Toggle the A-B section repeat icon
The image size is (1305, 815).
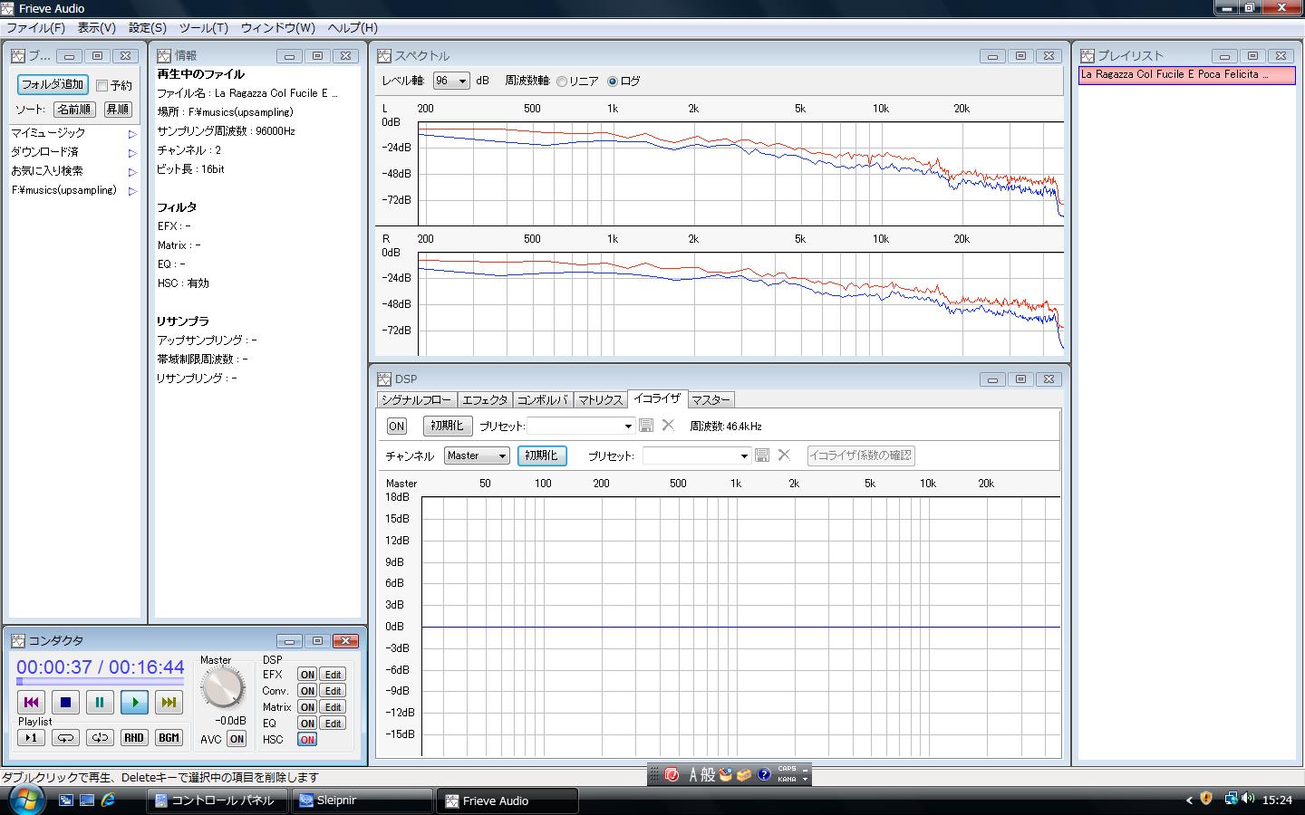pos(100,737)
